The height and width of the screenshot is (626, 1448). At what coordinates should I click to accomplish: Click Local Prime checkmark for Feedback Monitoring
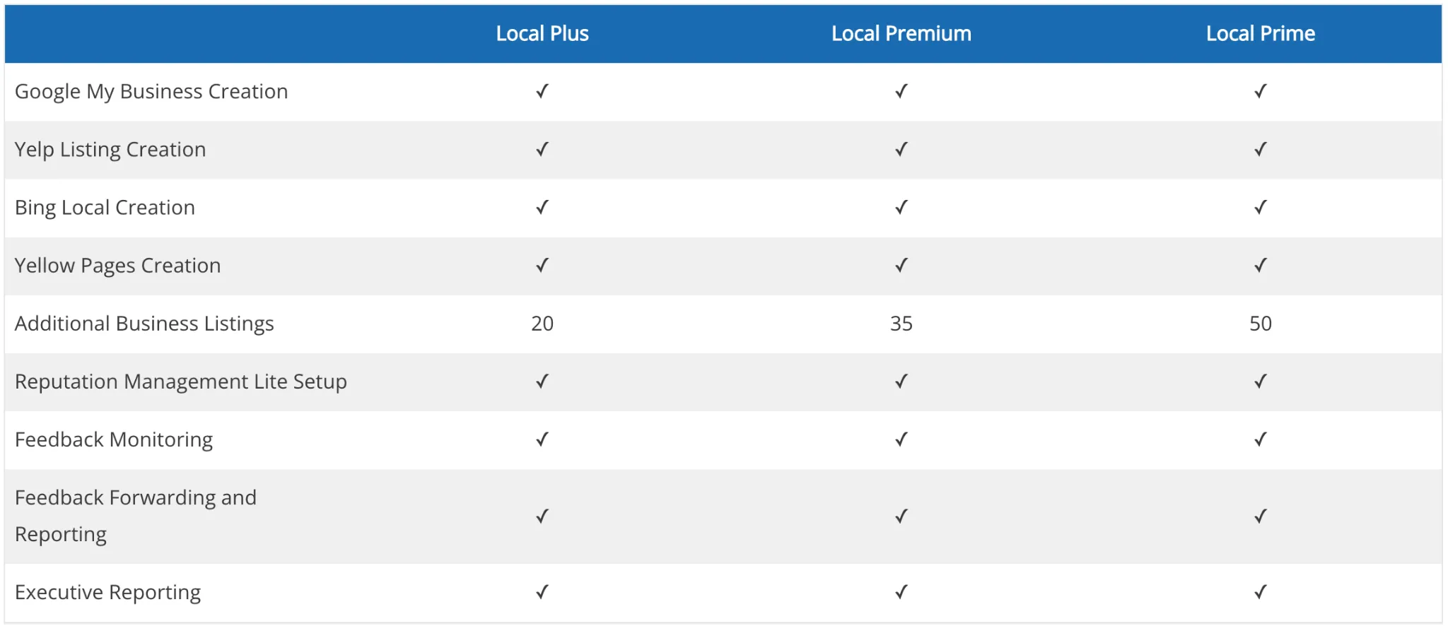click(1261, 439)
